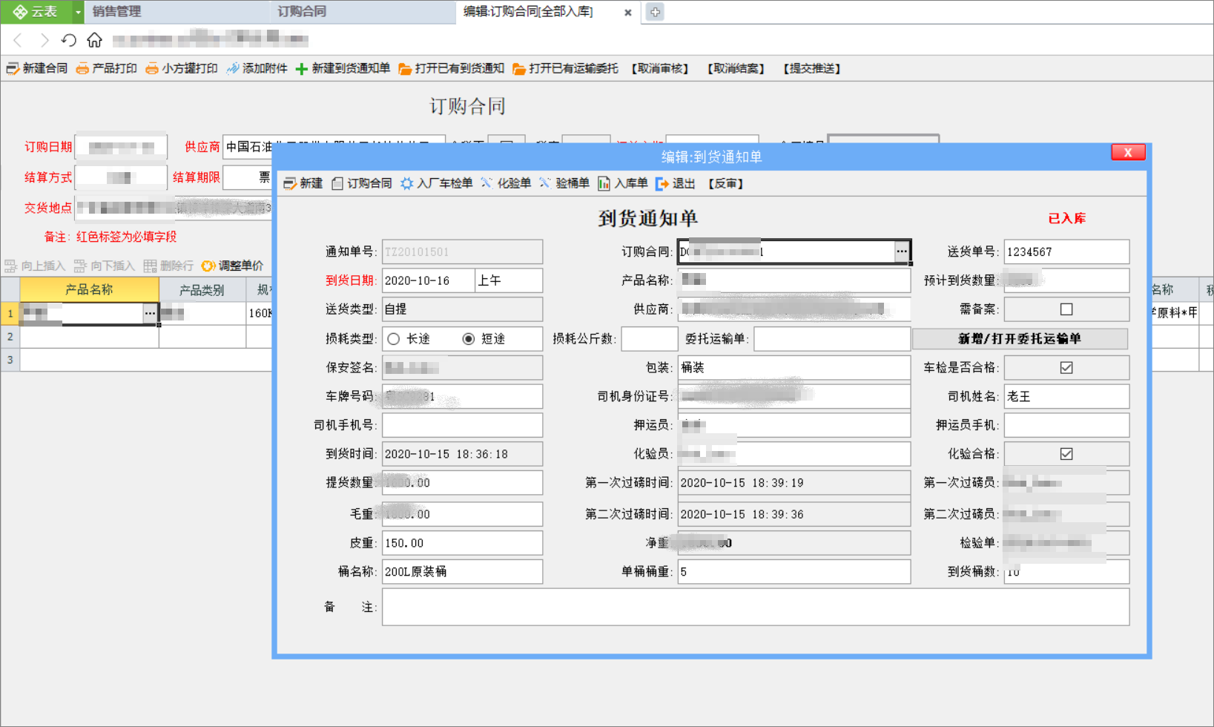
Task: Open 入厂车检单 gear button
Action: click(x=437, y=183)
